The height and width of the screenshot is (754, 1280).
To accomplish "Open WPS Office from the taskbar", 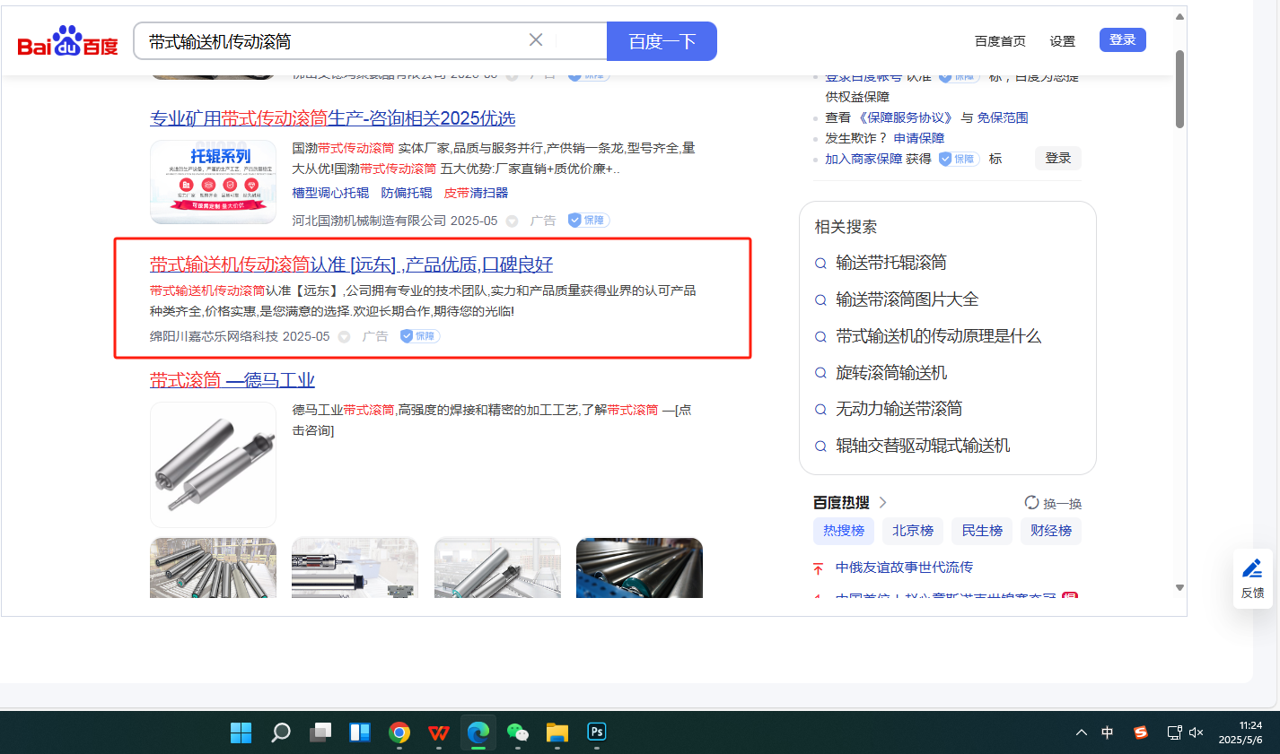I will (439, 732).
